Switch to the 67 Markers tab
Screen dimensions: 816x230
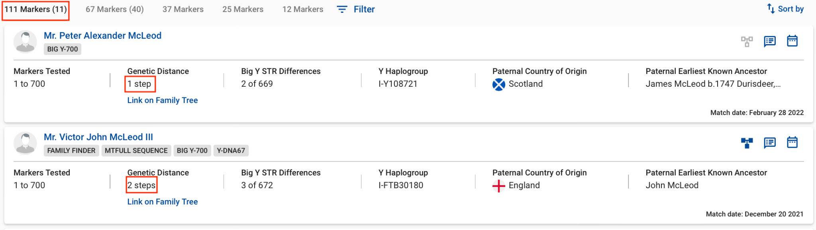click(114, 9)
